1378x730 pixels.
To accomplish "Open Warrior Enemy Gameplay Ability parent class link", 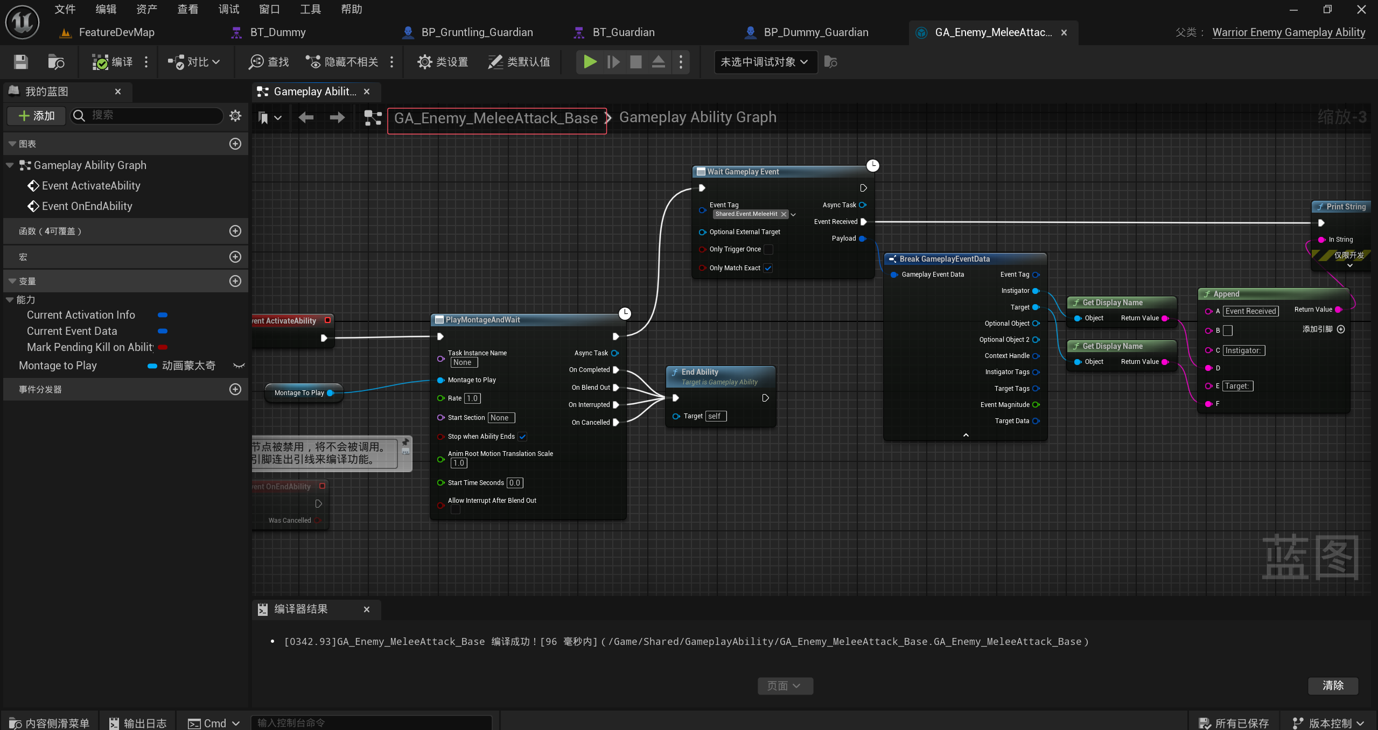I will click(x=1289, y=32).
